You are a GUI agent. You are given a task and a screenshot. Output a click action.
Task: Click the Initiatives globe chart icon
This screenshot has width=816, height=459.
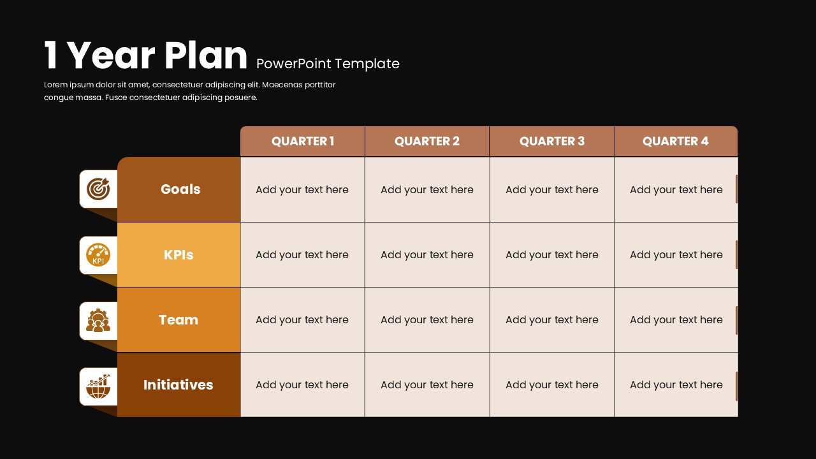98,386
